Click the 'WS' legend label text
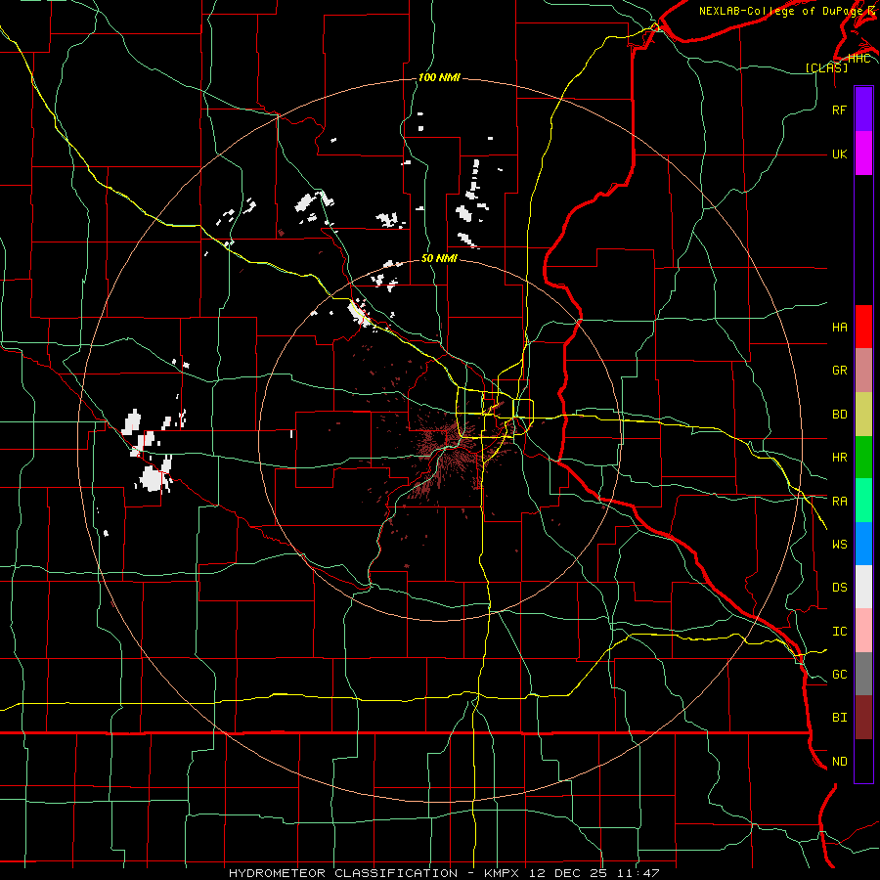 point(839,544)
